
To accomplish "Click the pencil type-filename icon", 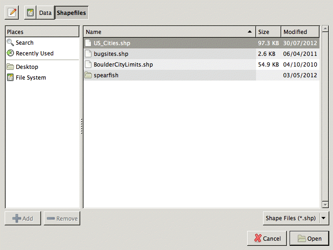I will [12, 13].
